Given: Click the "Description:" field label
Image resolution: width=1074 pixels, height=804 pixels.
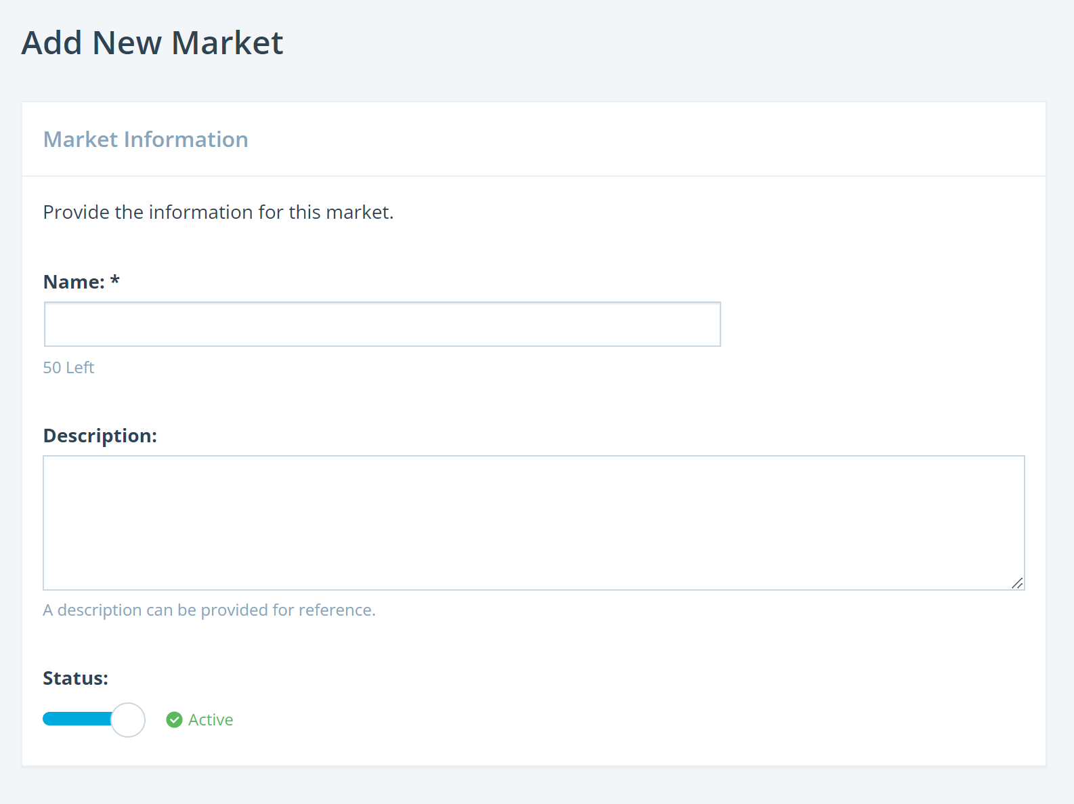Looking at the screenshot, I should pyautogui.click(x=100, y=436).
